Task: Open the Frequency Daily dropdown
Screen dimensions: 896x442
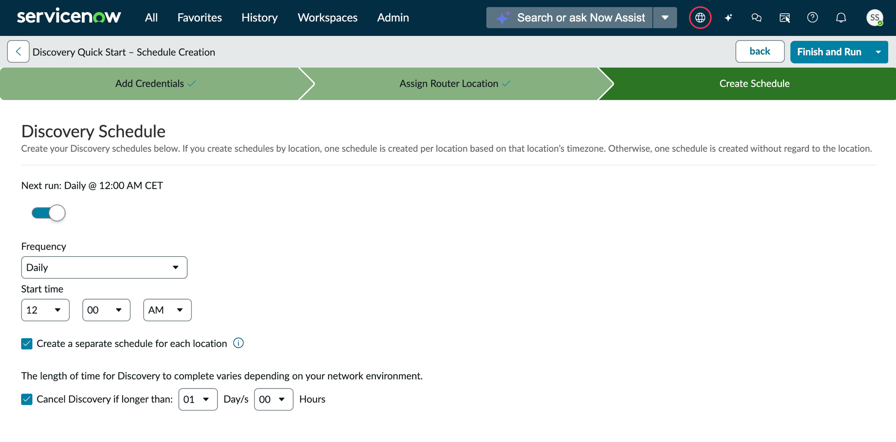Action: [104, 267]
